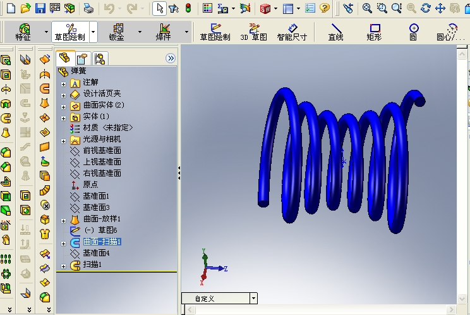Create a new document with New icon
The width and height of the screenshot is (470, 315).
click(x=11, y=8)
